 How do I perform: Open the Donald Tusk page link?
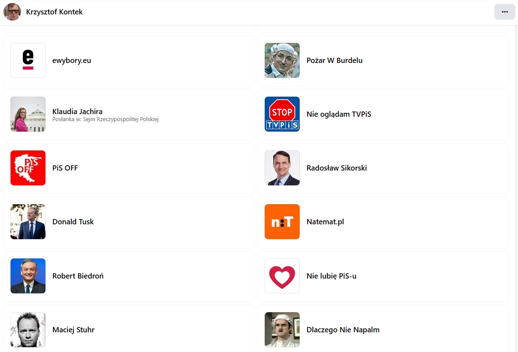coord(73,222)
